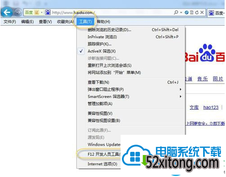Open the 文件(F) menu
The height and width of the screenshot is (177, 226).
click(x=10, y=22)
